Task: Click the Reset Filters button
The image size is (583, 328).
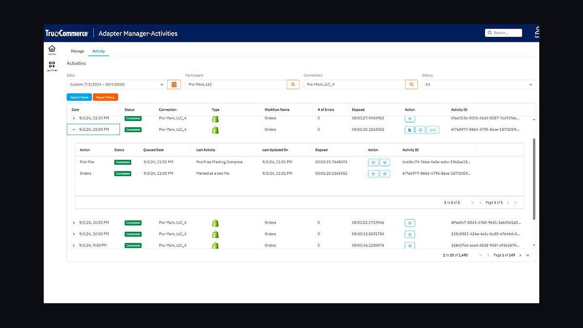Action: click(105, 97)
